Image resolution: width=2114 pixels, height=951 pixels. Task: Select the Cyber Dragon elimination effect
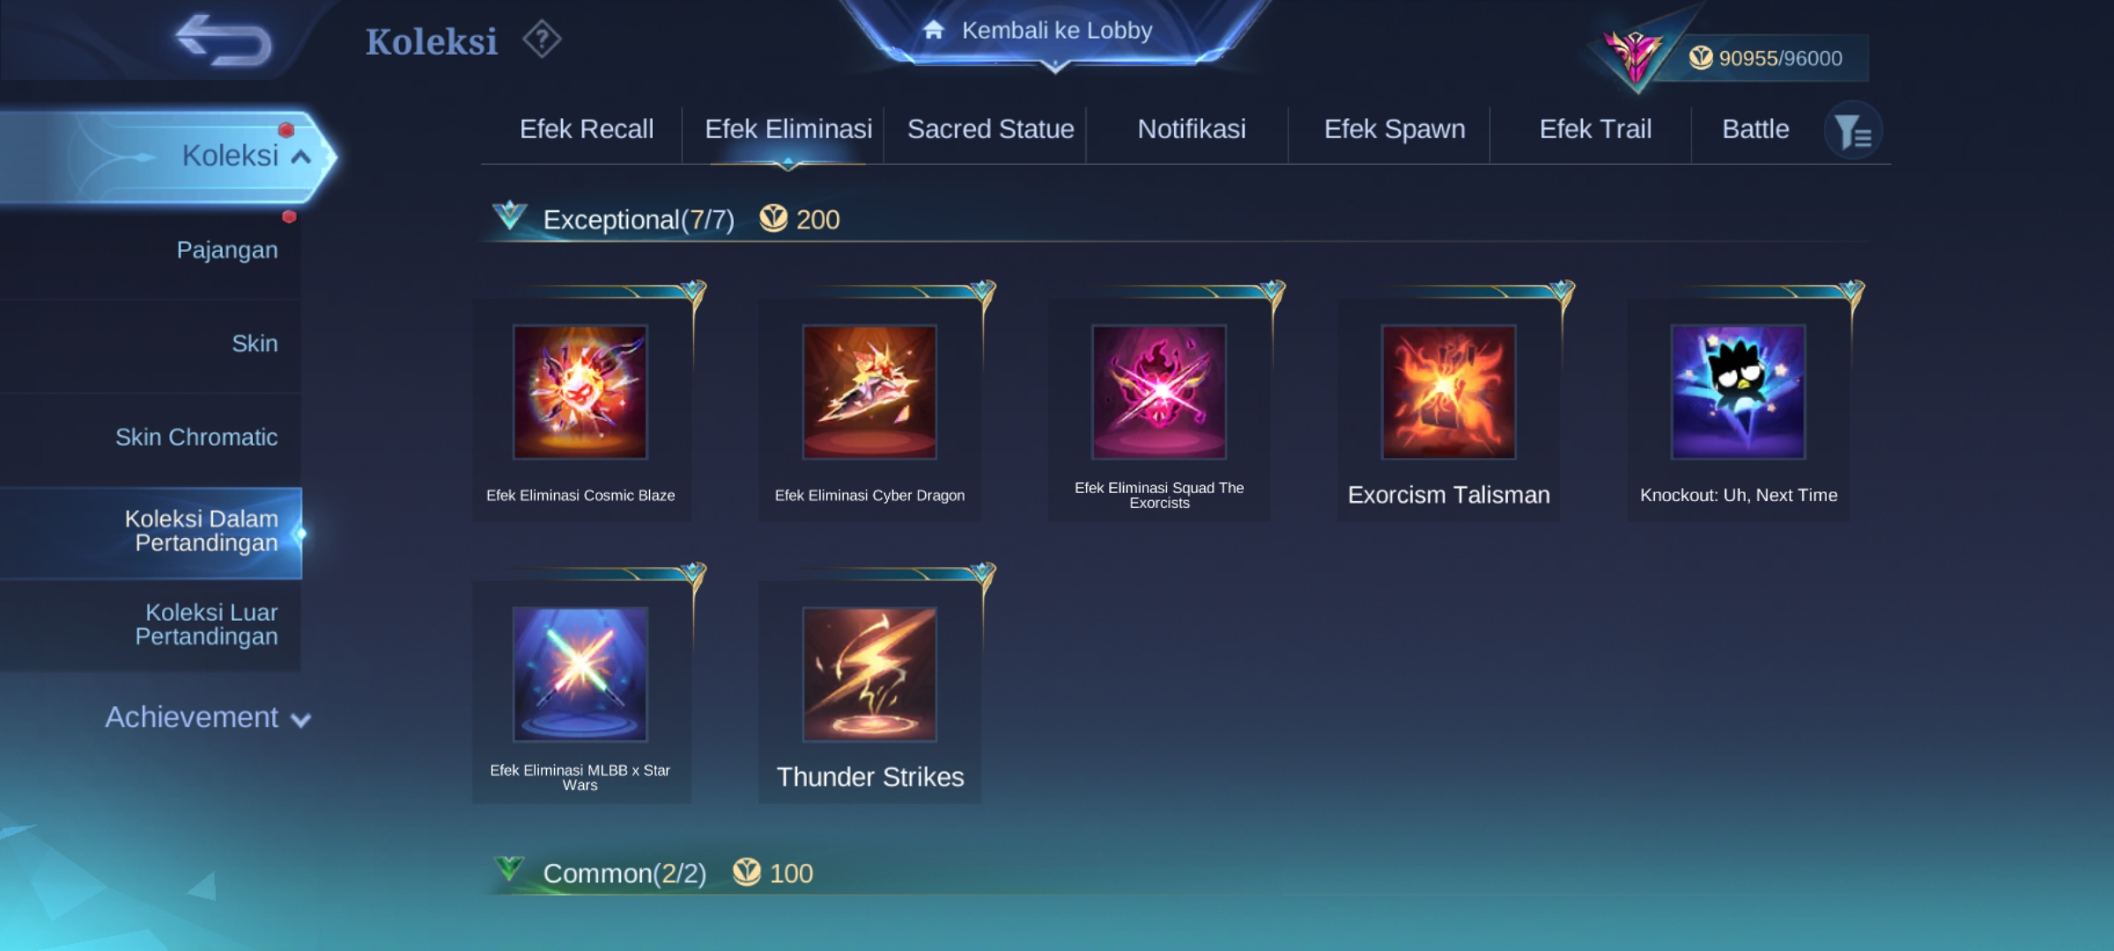click(869, 392)
